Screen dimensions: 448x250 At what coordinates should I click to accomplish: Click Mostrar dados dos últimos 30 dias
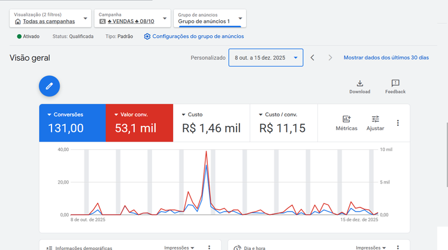[x=386, y=58]
